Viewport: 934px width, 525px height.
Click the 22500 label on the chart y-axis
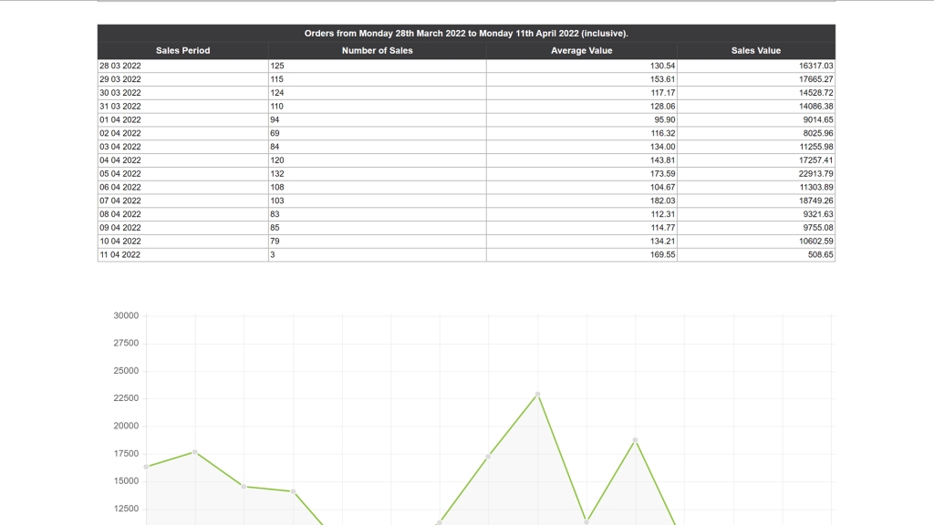coord(125,398)
